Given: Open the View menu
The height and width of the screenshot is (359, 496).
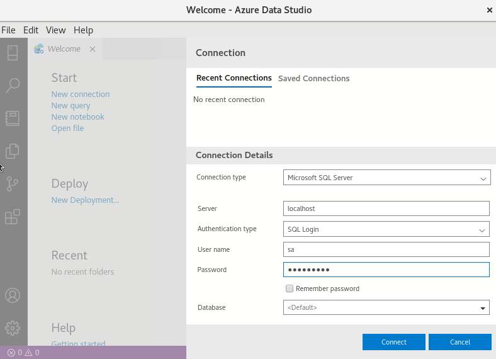Looking at the screenshot, I should tap(55, 30).
